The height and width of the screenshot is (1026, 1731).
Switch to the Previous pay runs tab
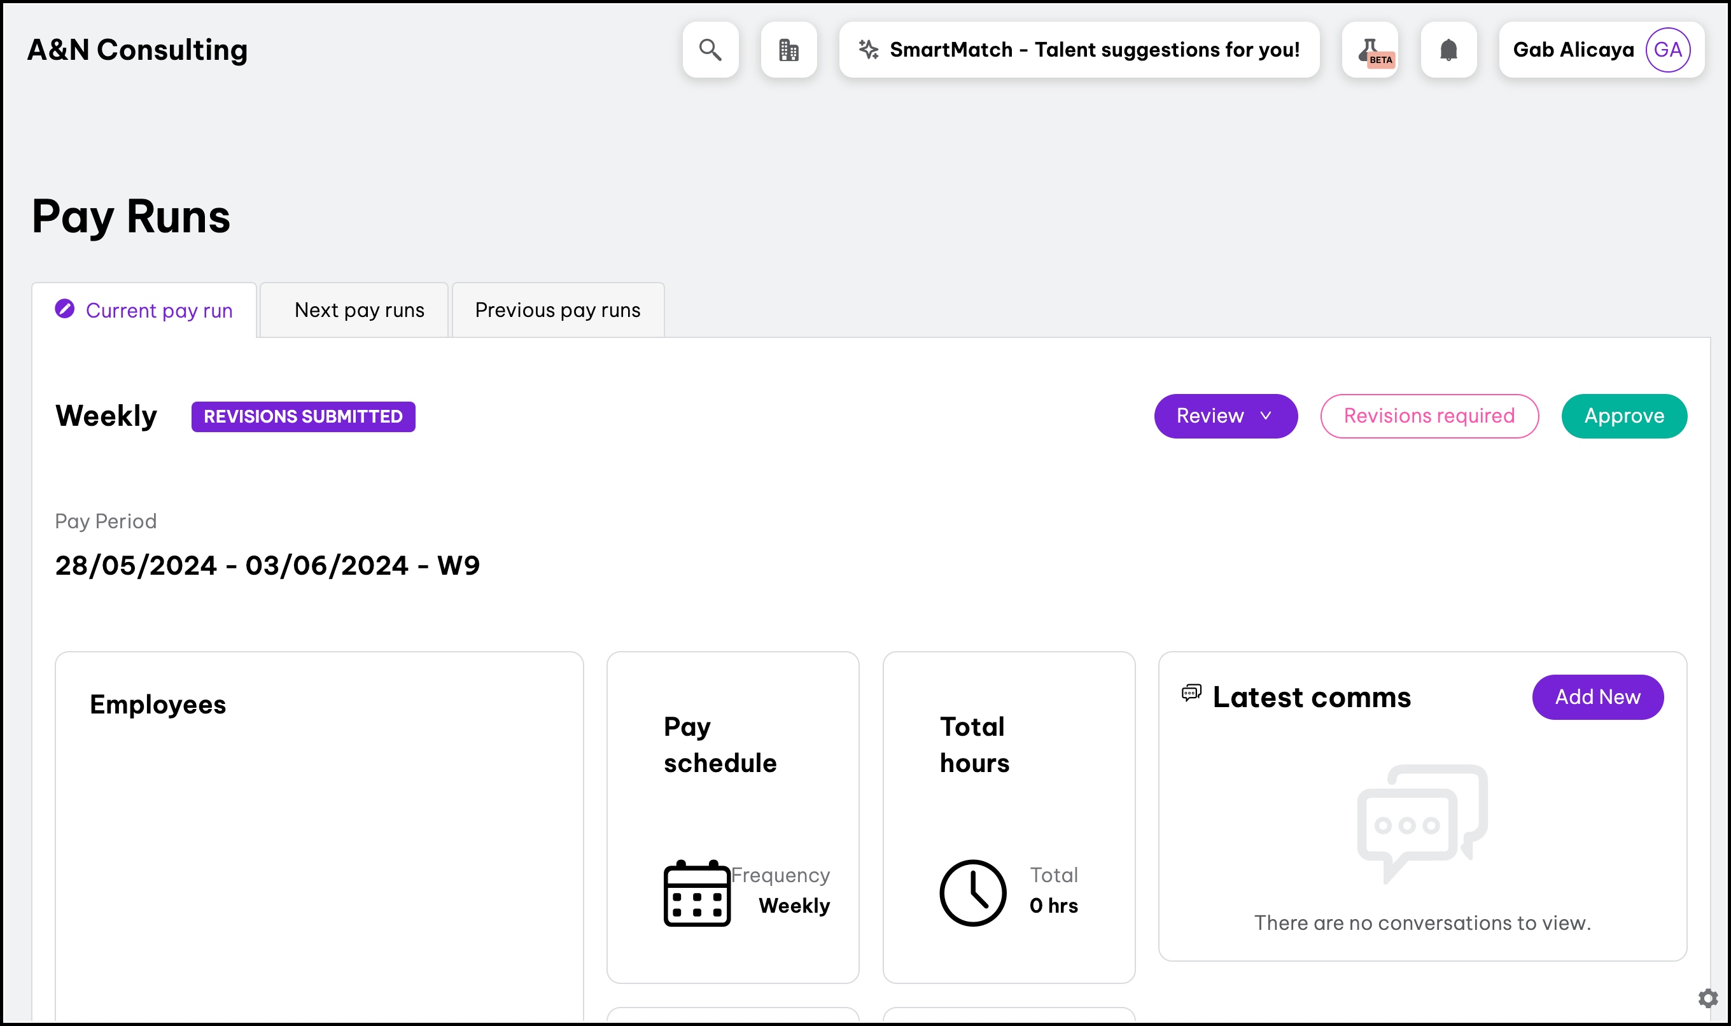[557, 311]
